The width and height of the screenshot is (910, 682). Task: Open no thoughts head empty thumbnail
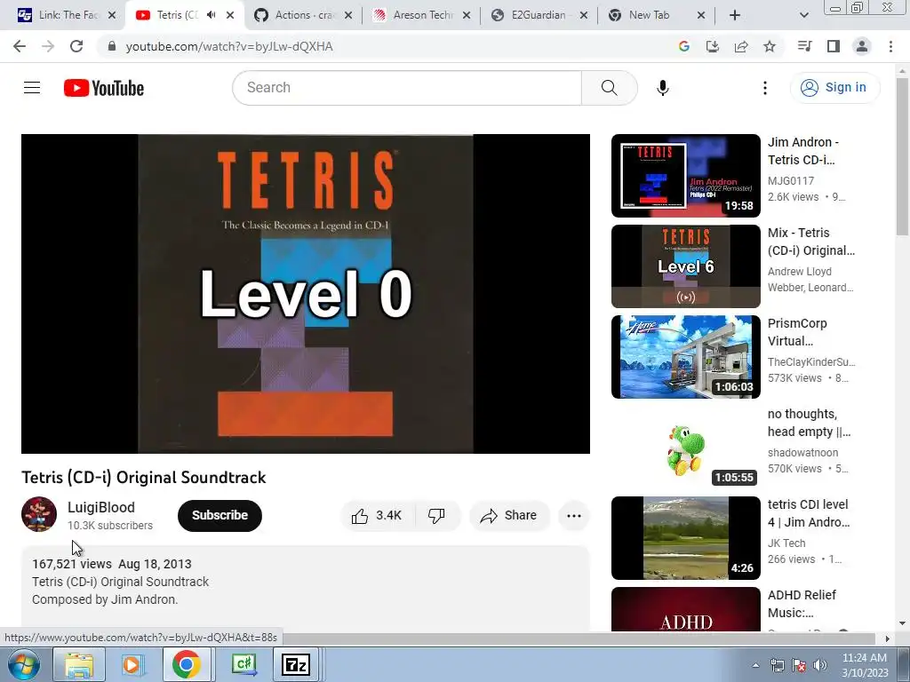tap(686, 448)
